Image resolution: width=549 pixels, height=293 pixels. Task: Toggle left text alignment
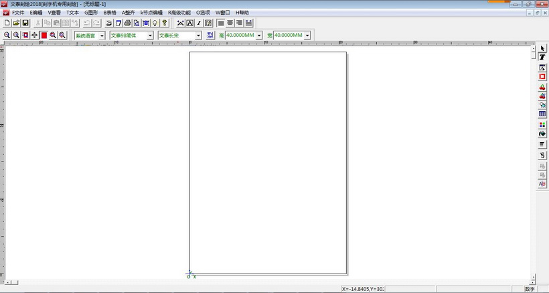point(221,23)
